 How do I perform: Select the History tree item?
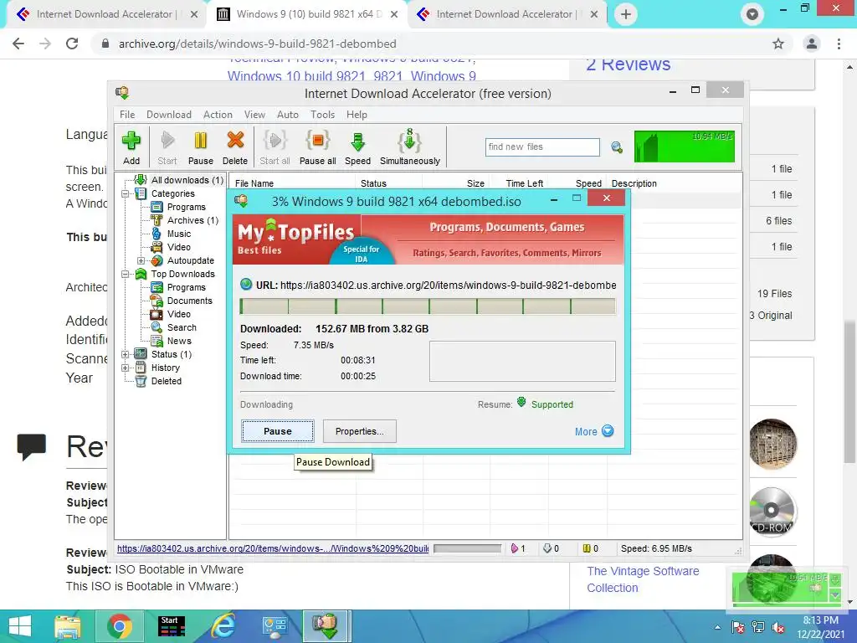(x=165, y=368)
